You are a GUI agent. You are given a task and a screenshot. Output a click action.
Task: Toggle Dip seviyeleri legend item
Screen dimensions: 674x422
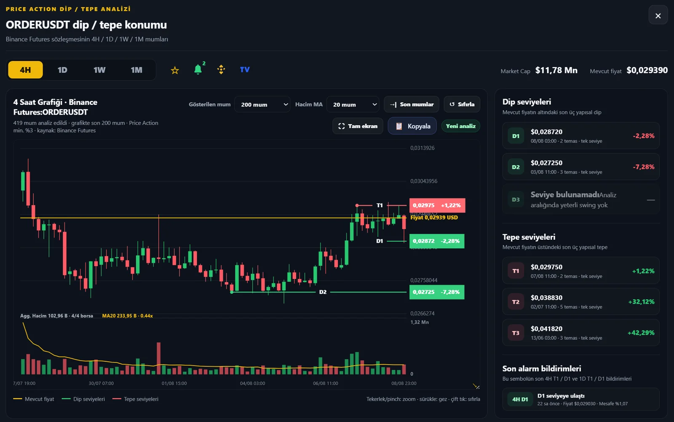(x=83, y=399)
